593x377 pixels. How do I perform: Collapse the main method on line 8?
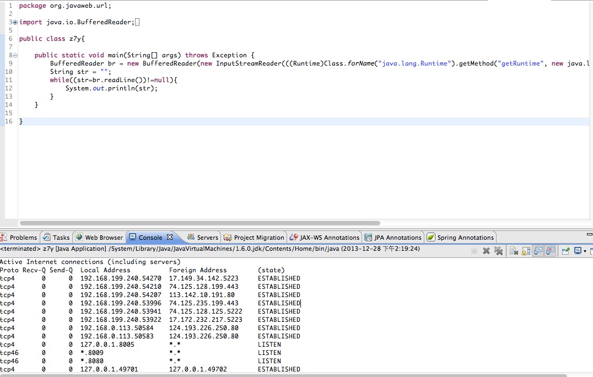(15, 55)
